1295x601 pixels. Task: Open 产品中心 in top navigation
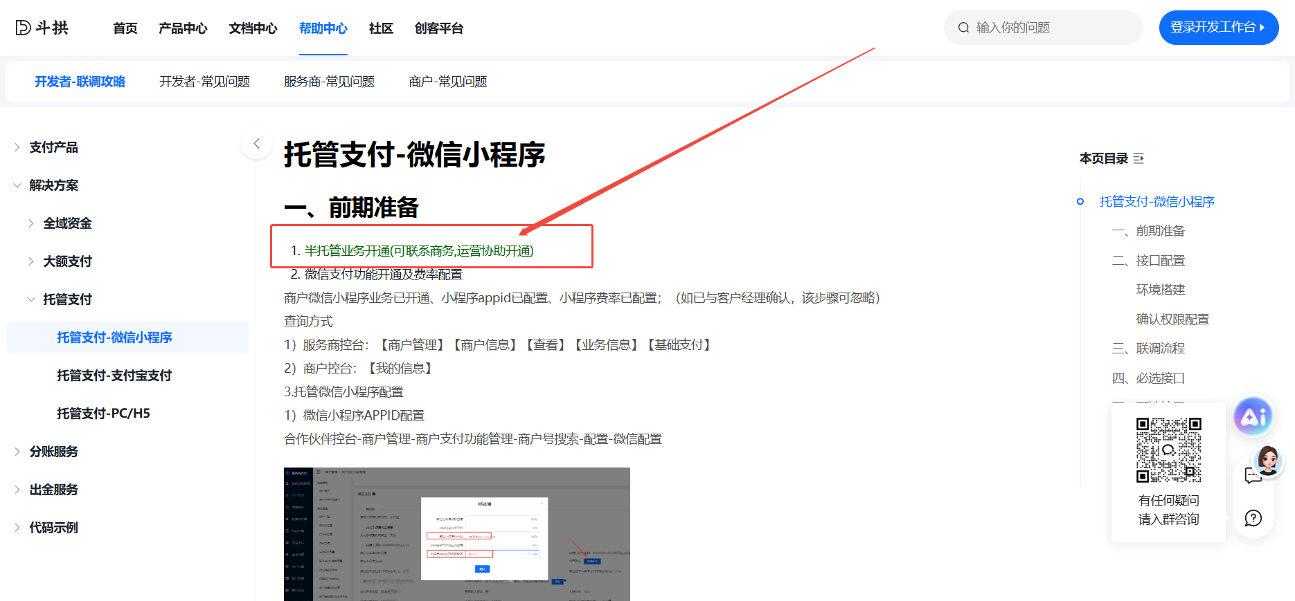click(x=183, y=28)
